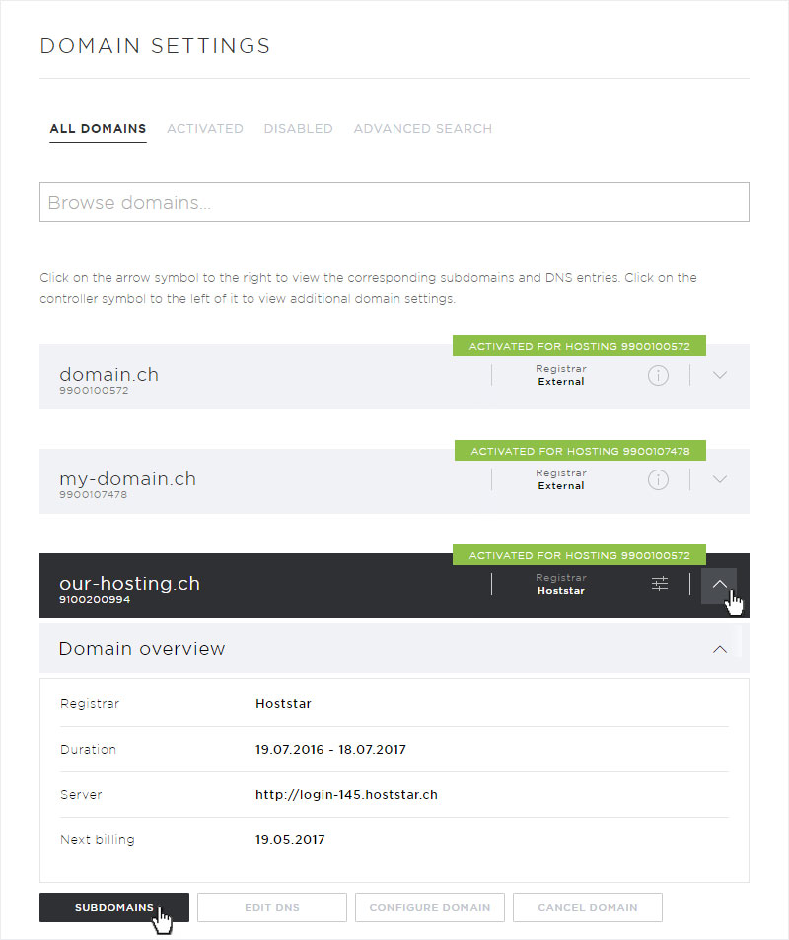The height and width of the screenshot is (940, 789).
Task: Click the Domain overview heading text
Action: [x=142, y=649]
